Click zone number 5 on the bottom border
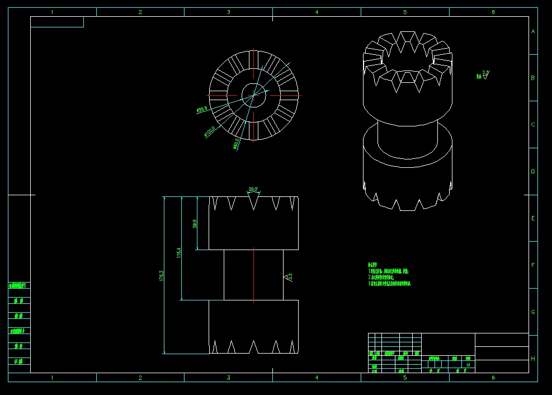Image resolution: width=552 pixels, height=395 pixels. coord(405,378)
